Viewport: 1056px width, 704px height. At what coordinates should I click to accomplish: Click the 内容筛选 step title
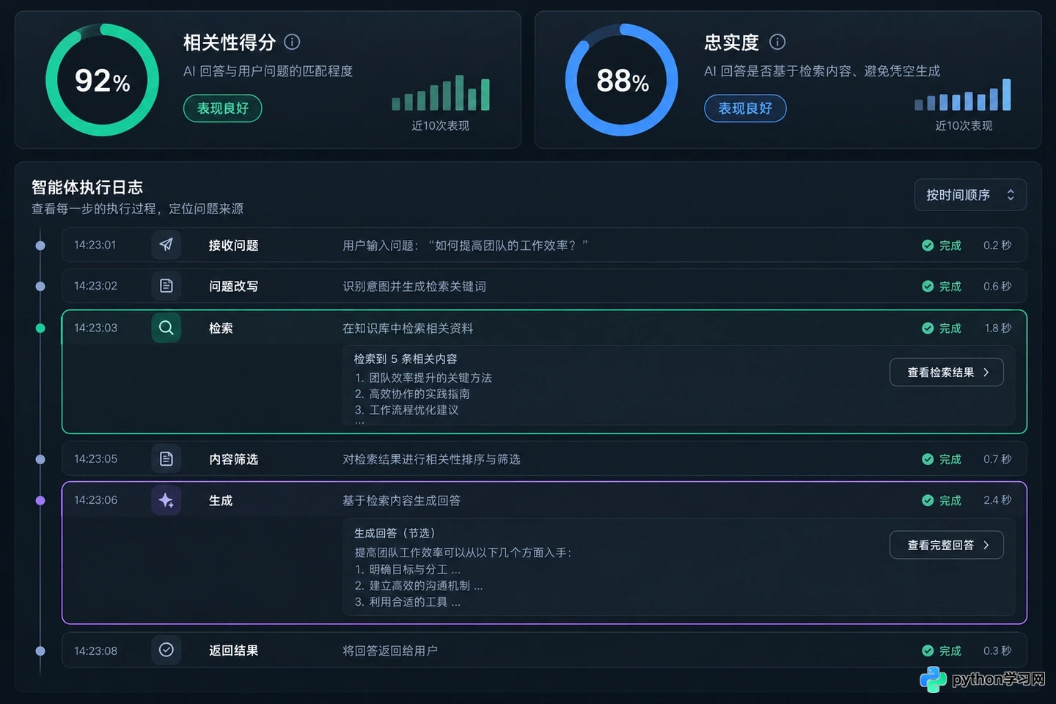tap(233, 459)
